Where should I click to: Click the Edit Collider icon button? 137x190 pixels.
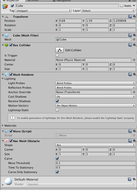coord(59,50)
